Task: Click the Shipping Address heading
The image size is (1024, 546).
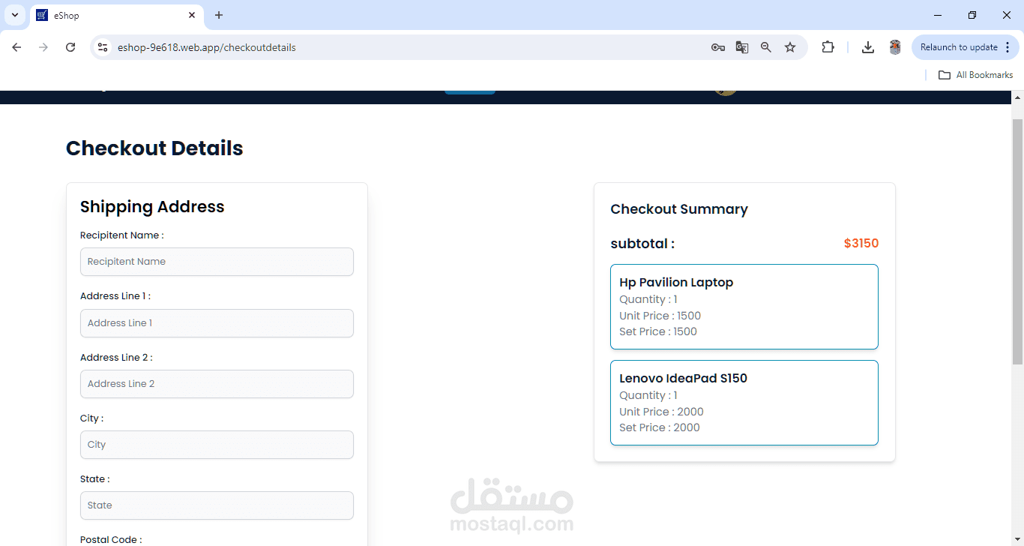Action: (152, 207)
